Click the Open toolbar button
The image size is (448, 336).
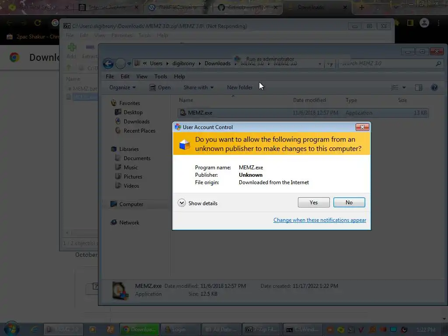pyautogui.click(x=160, y=87)
